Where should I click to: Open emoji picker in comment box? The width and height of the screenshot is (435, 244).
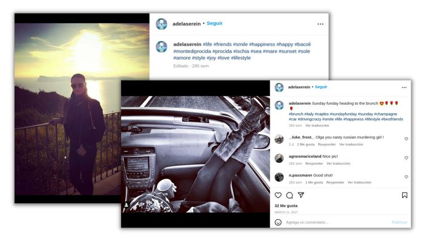click(278, 222)
